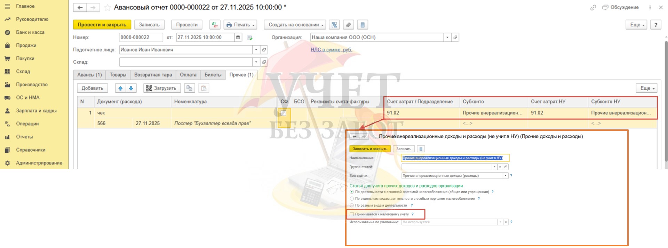
Task: Move the row down with the blue arrow
Action: 131,88
